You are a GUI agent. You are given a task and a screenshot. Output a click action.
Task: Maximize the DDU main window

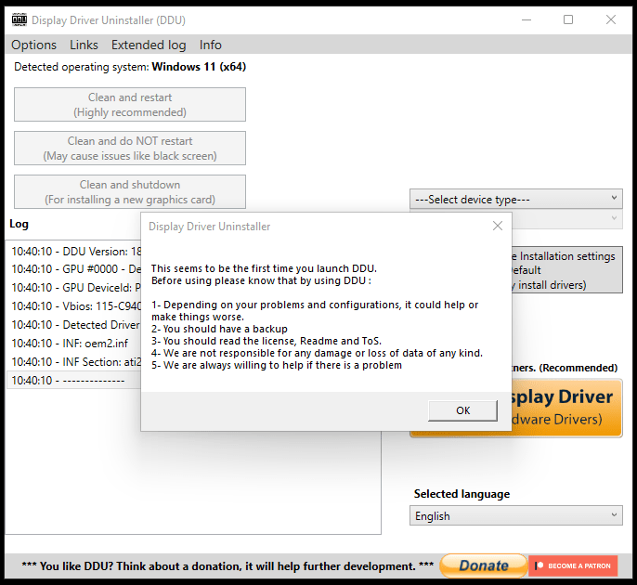[568, 19]
